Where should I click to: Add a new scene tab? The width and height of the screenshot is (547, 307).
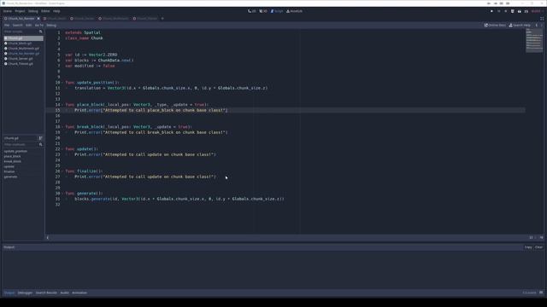(x=162, y=19)
